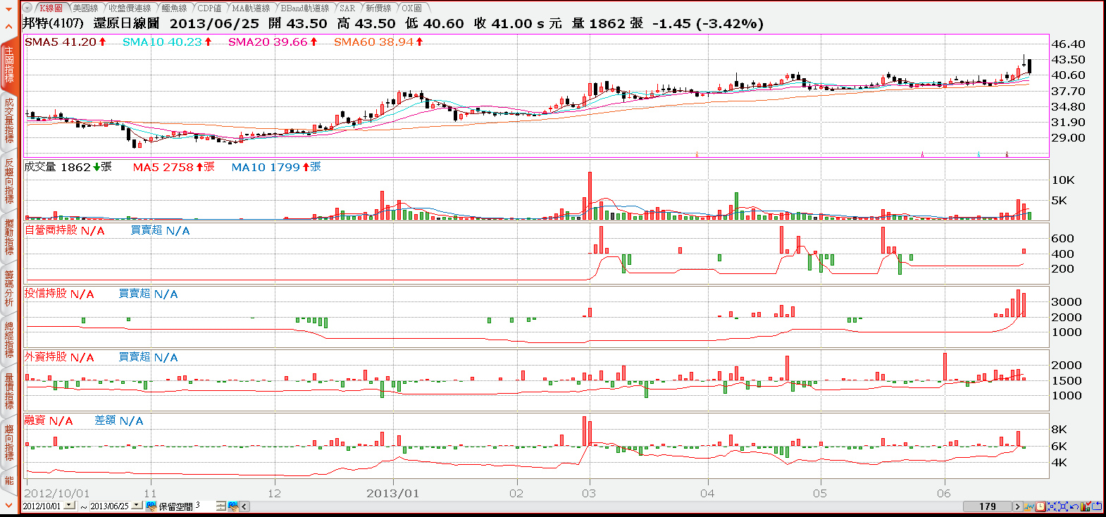The image size is (1106, 517).
Task: Click the orange down chevron below sidebar
Action: 8,505
